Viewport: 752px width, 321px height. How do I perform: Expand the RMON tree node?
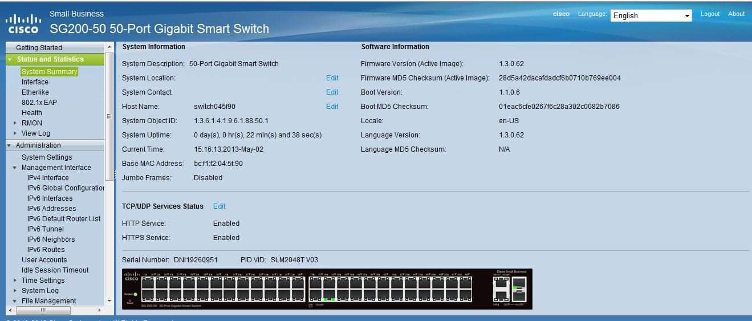click(x=15, y=123)
